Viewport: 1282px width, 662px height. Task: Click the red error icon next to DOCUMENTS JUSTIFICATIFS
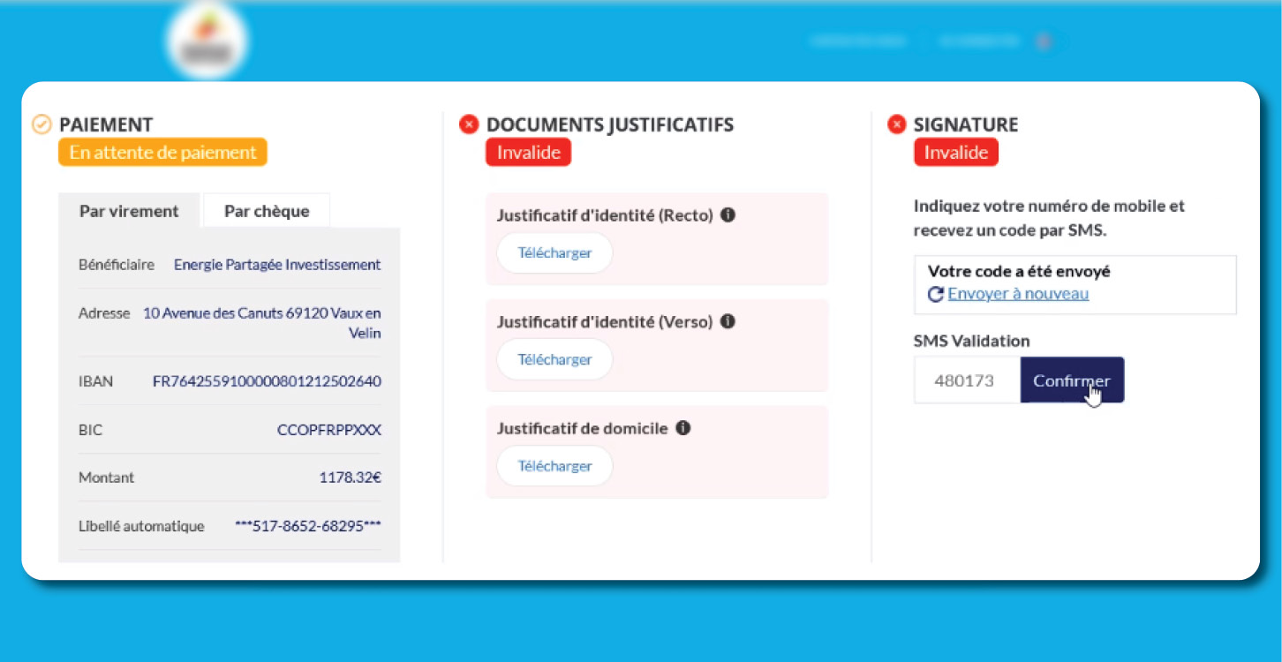pyautogui.click(x=469, y=124)
